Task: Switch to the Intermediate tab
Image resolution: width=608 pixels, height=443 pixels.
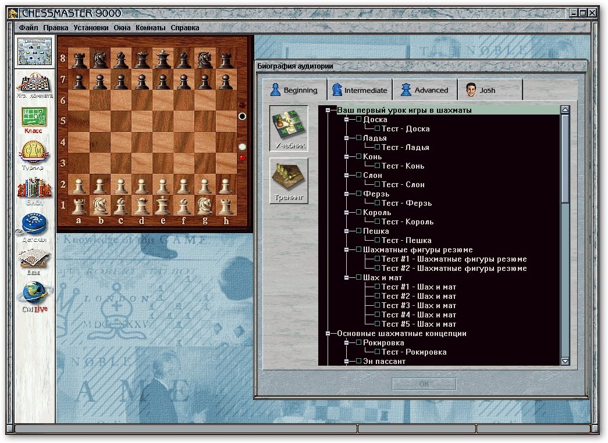Action: tap(360, 90)
